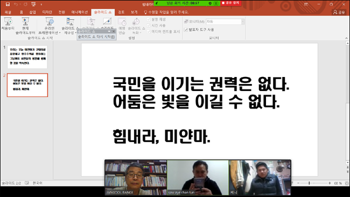Select slide 1 thumbnail
The width and height of the screenshot is (350, 197).
click(27, 57)
